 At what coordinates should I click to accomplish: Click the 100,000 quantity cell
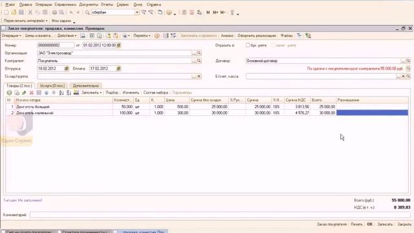pyautogui.click(x=123, y=113)
